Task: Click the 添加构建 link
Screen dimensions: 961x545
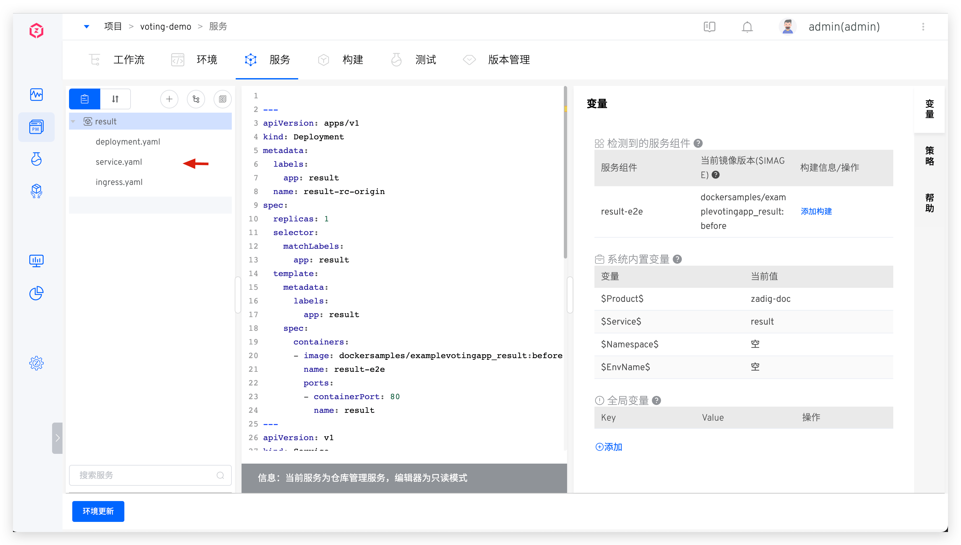Action: coord(816,212)
